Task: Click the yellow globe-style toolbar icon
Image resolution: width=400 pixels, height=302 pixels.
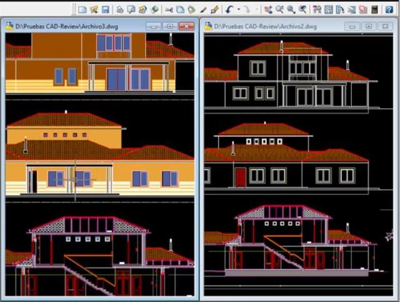Action: click(142, 10)
